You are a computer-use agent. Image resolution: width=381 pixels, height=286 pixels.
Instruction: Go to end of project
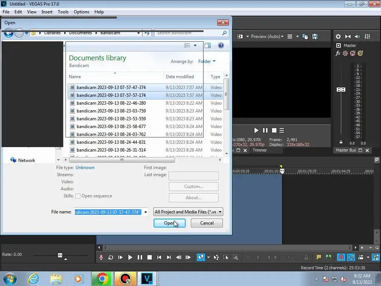click(x=169, y=257)
